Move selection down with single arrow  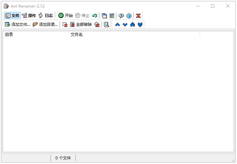pyautogui.click(x=125, y=25)
